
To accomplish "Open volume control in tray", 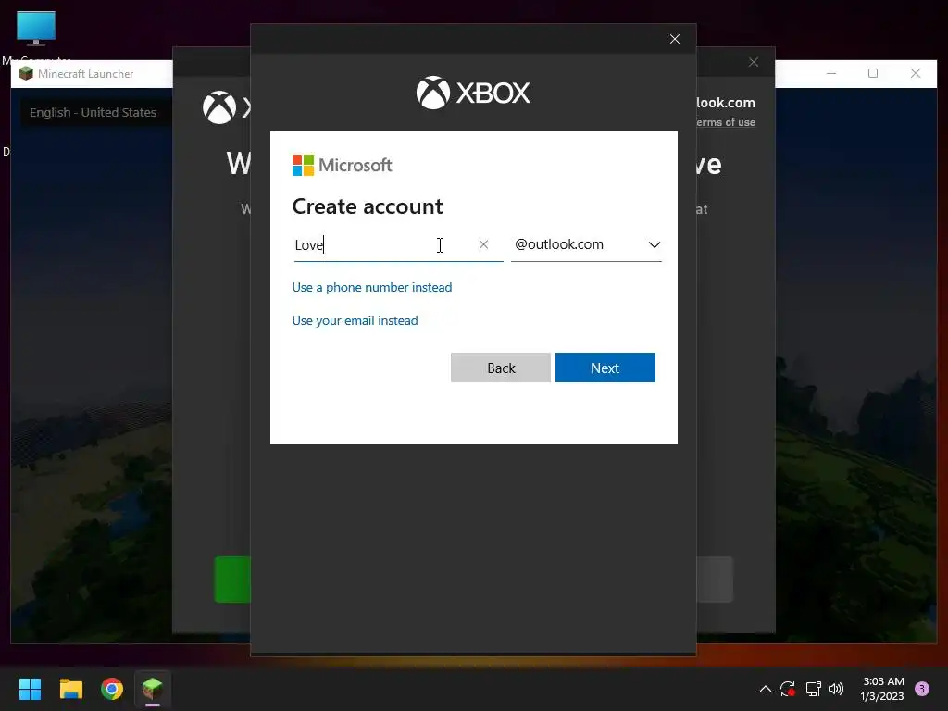I will pyautogui.click(x=836, y=689).
